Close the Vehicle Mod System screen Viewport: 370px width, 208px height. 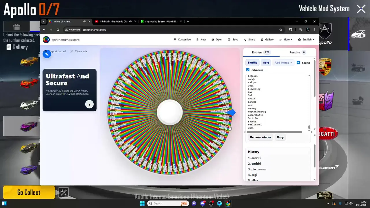tap(361, 9)
